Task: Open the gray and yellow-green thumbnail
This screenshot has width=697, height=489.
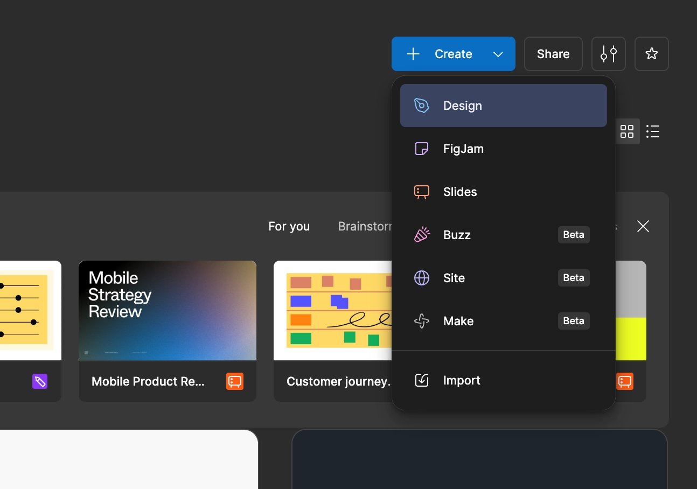Action: (x=631, y=311)
